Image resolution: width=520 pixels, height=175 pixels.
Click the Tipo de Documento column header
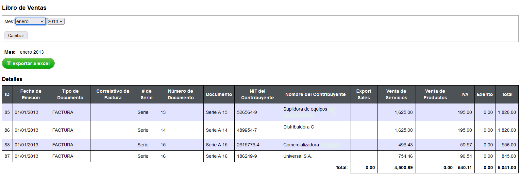(x=70, y=94)
